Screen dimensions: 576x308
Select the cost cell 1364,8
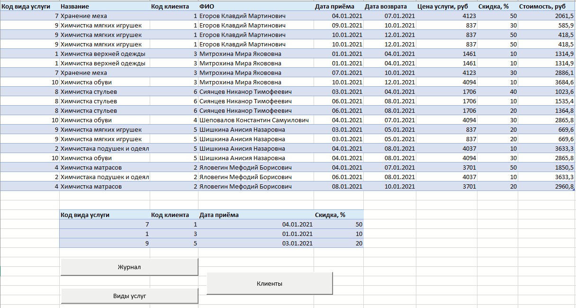tap(547, 111)
